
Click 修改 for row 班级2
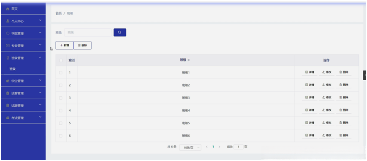[327, 85]
